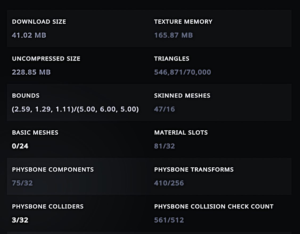The image size is (300, 234).
Task: Select the 0/24 basic meshes value
Action: click(x=20, y=146)
